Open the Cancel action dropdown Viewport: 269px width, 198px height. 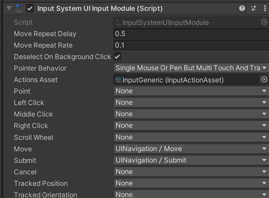[191, 172]
